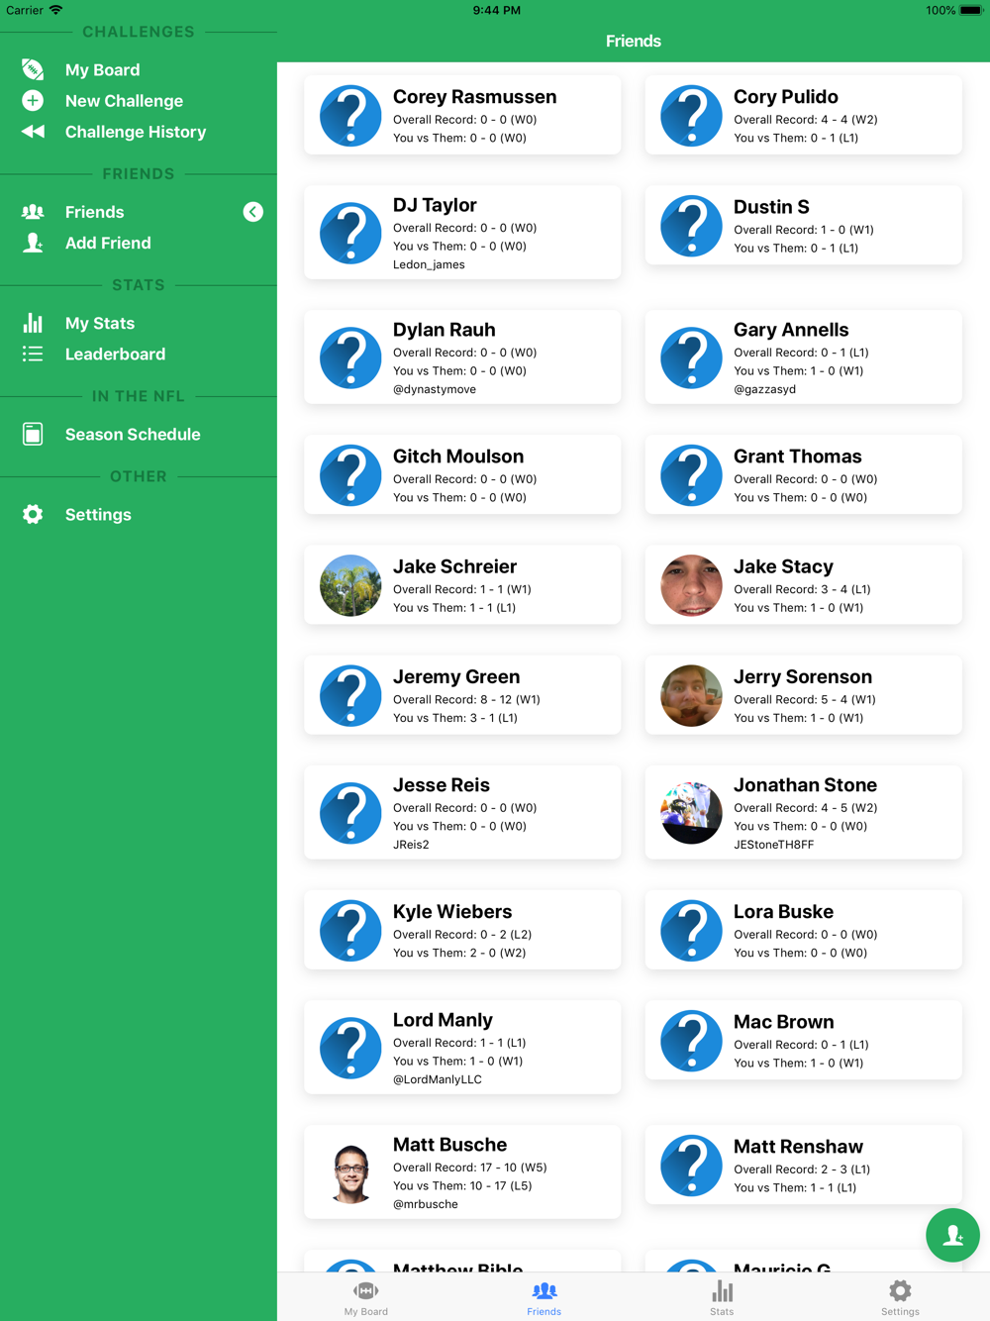Open My Board from sidebar menu
This screenshot has width=990, height=1321.
coord(103,70)
